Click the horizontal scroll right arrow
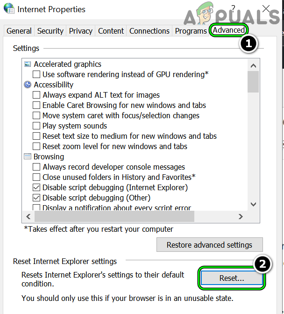284x314 pixels. click(x=241, y=216)
